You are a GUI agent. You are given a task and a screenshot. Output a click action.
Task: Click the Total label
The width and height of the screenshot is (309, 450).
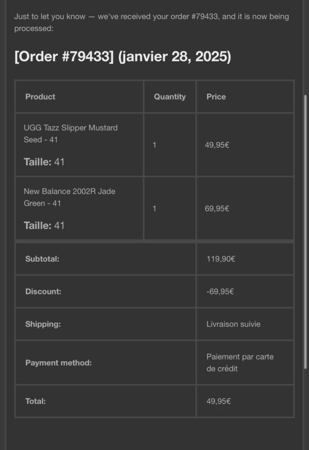(x=35, y=401)
